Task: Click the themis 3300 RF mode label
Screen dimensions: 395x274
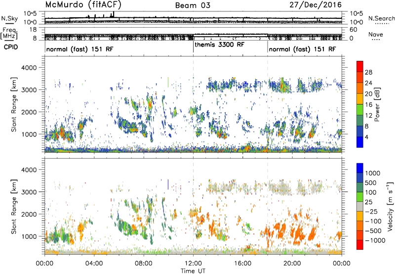Action: point(219,45)
